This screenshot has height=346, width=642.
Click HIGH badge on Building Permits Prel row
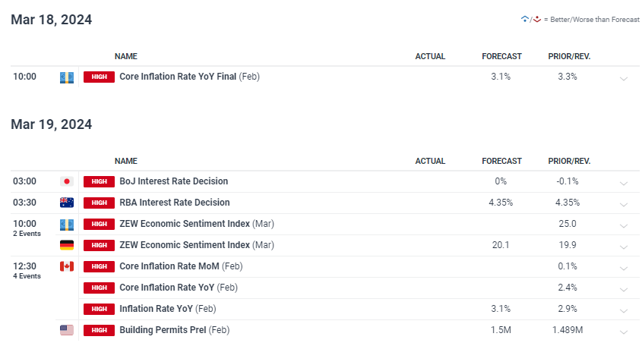click(x=99, y=330)
